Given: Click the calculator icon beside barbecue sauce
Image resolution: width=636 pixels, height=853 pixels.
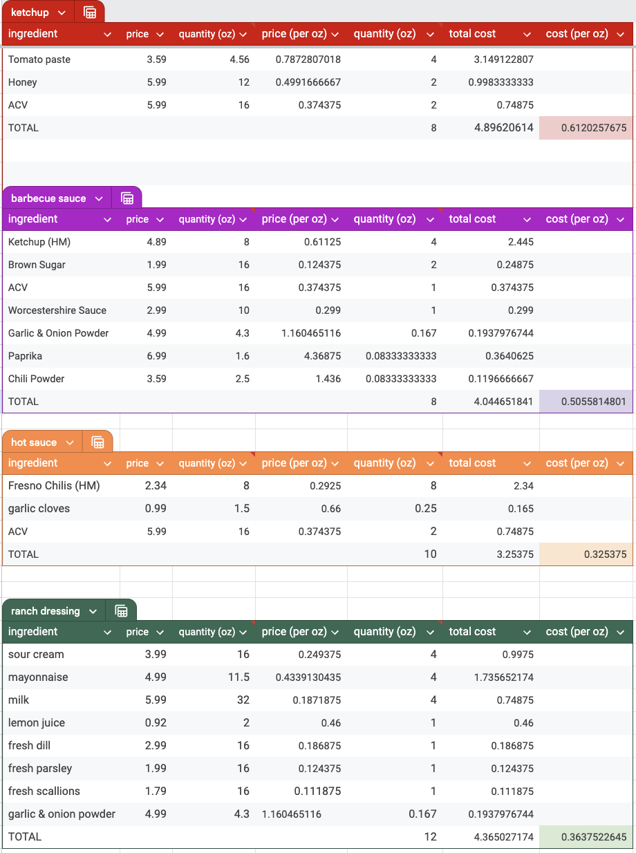Looking at the screenshot, I should pos(127,197).
